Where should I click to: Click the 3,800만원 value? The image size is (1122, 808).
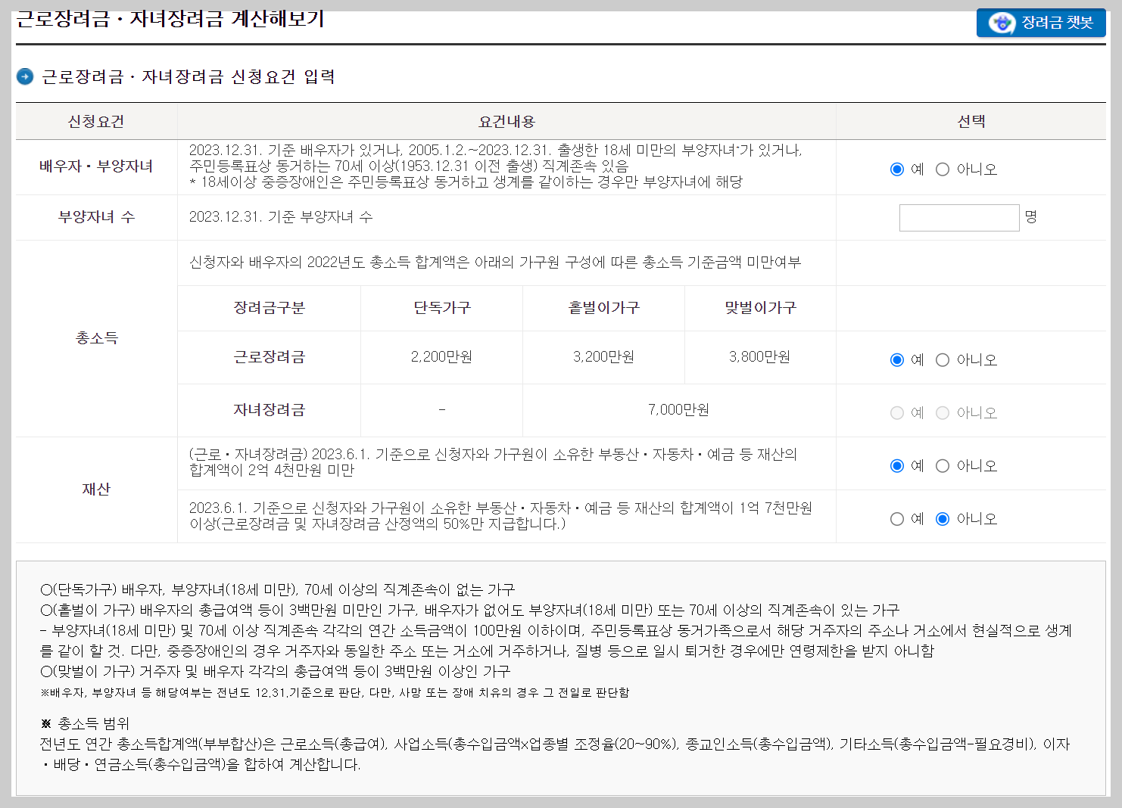tap(759, 357)
